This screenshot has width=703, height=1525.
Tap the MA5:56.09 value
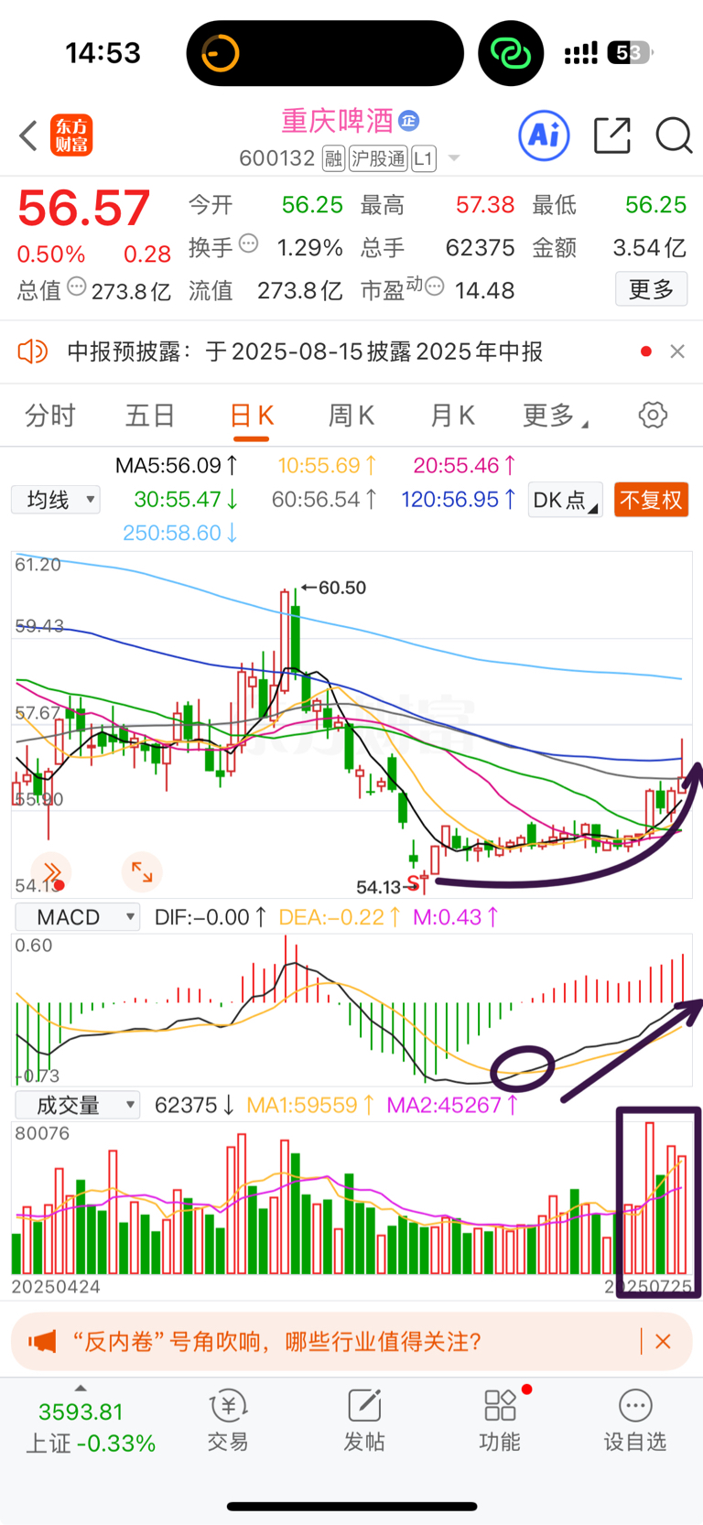[177, 466]
